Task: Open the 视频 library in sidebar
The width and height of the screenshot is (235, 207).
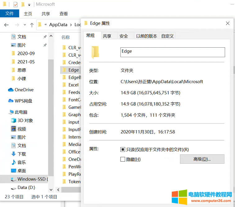Action: [x=21, y=129]
